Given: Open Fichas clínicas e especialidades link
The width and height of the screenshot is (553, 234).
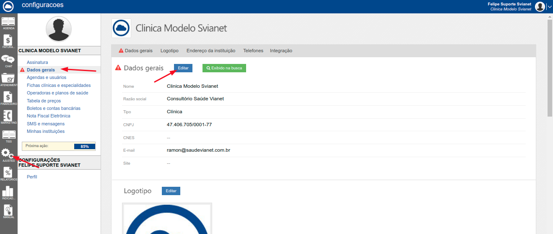Looking at the screenshot, I should coord(59,85).
